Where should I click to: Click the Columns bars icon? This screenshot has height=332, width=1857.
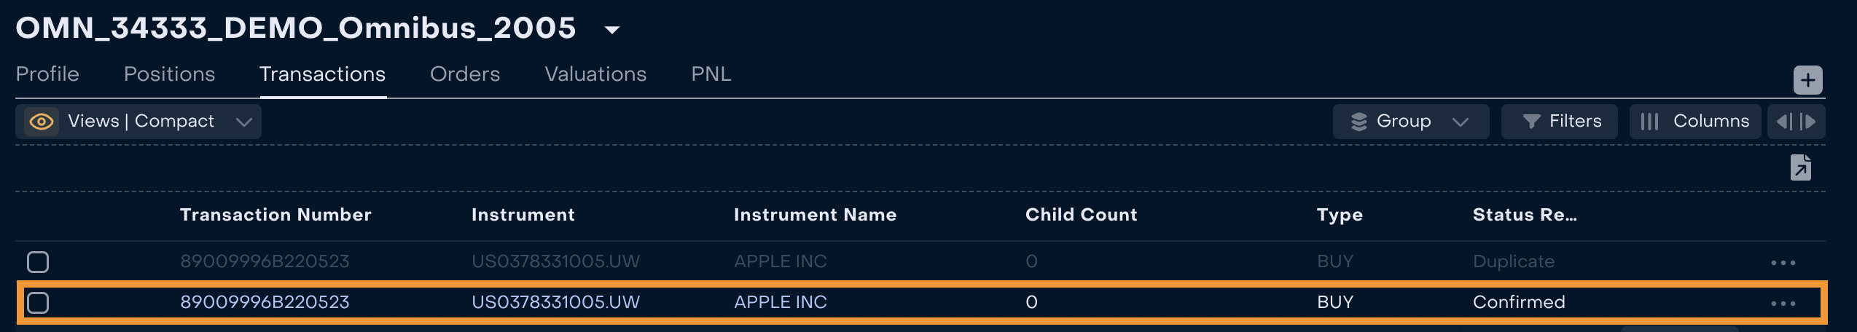[x=1649, y=122]
